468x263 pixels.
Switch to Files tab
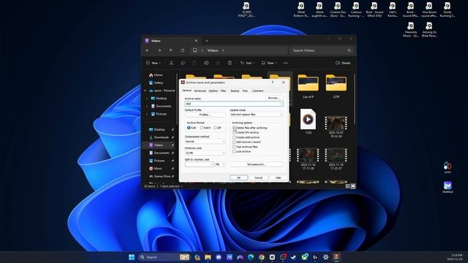point(223,91)
